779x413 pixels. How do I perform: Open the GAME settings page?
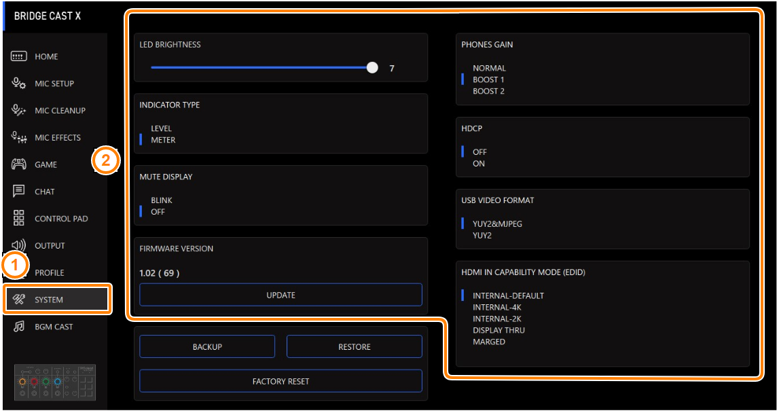[46, 164]
